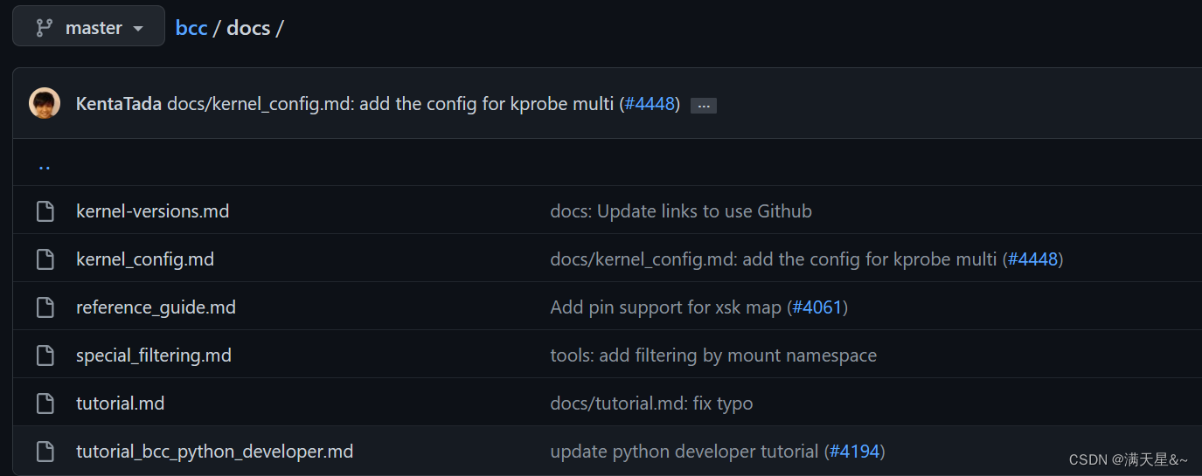Expand the commit message ellipsis
1202x476 pixels.
tap(703, 106)
